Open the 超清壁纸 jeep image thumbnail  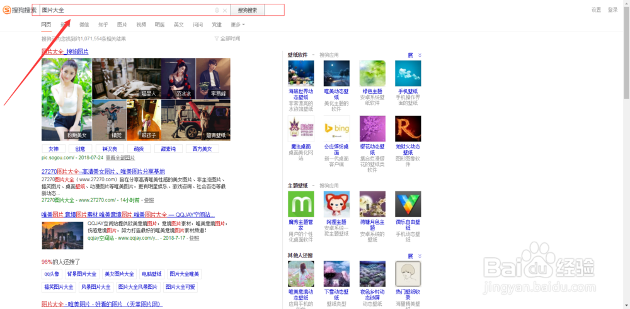pos(196,120)
